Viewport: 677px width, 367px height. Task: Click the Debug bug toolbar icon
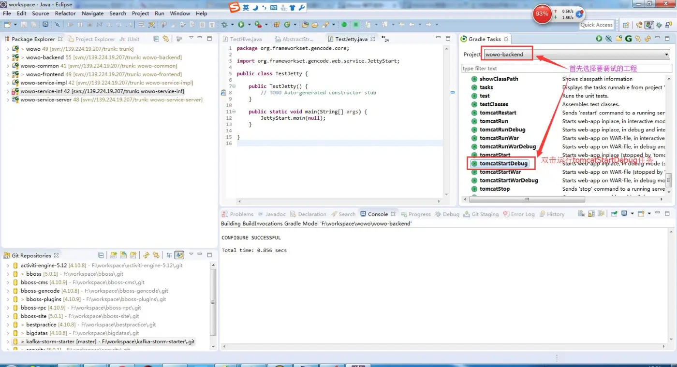click(x=225, y=24)
